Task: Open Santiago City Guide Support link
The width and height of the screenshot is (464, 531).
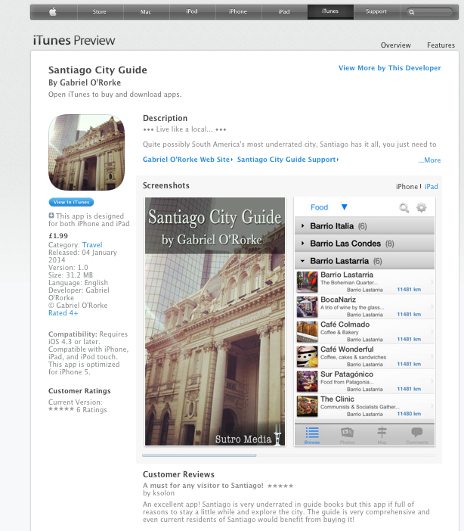Action: click(286, 160)
